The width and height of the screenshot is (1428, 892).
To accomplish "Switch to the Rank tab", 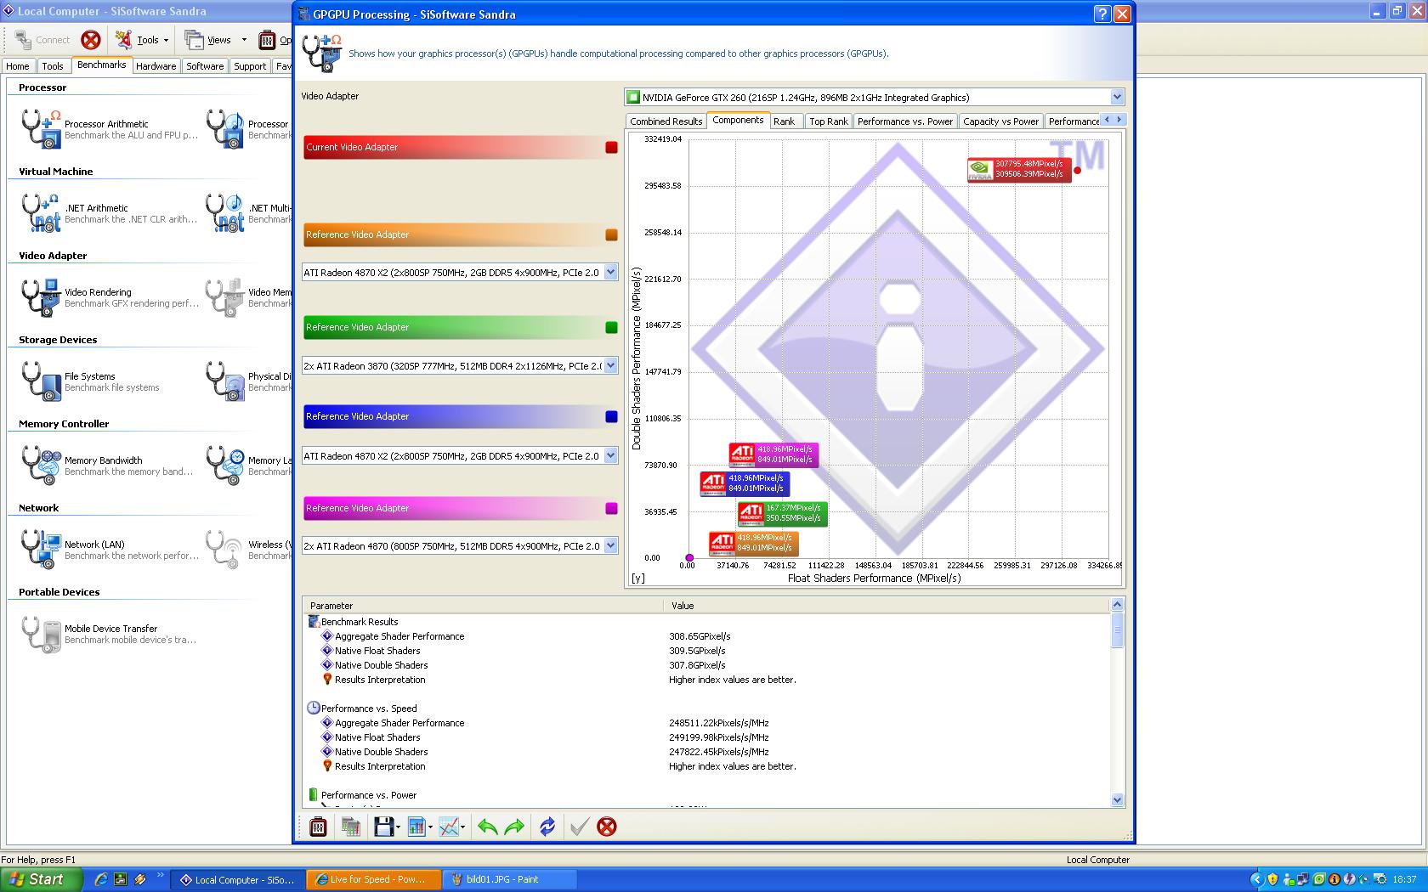I will tap(784, 121).
